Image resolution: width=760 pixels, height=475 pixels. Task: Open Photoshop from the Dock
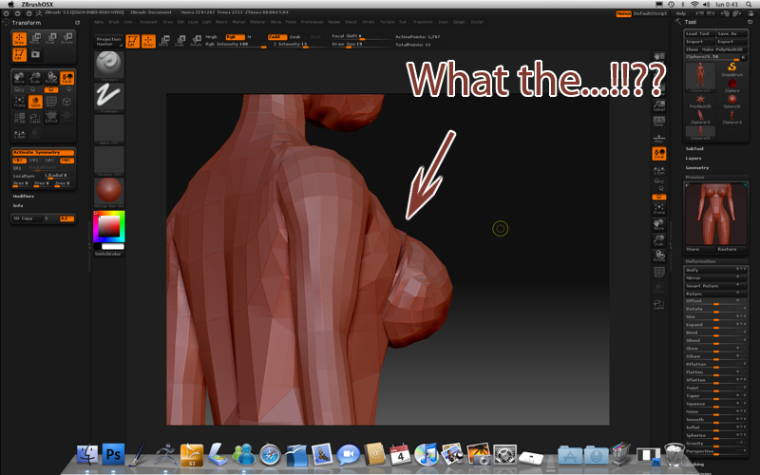coord(113,454)
